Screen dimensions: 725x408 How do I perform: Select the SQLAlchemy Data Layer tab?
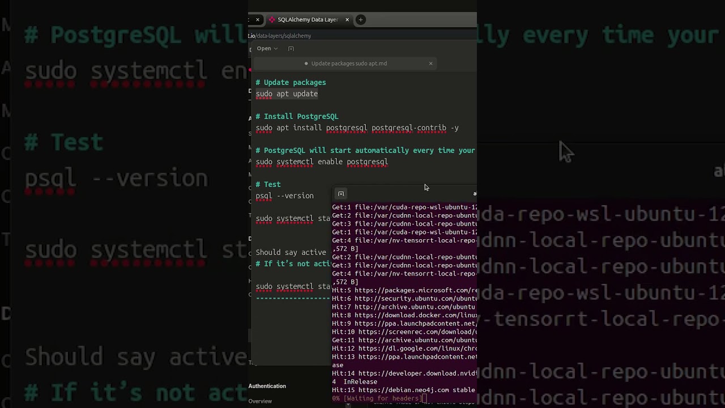point(308,19)
